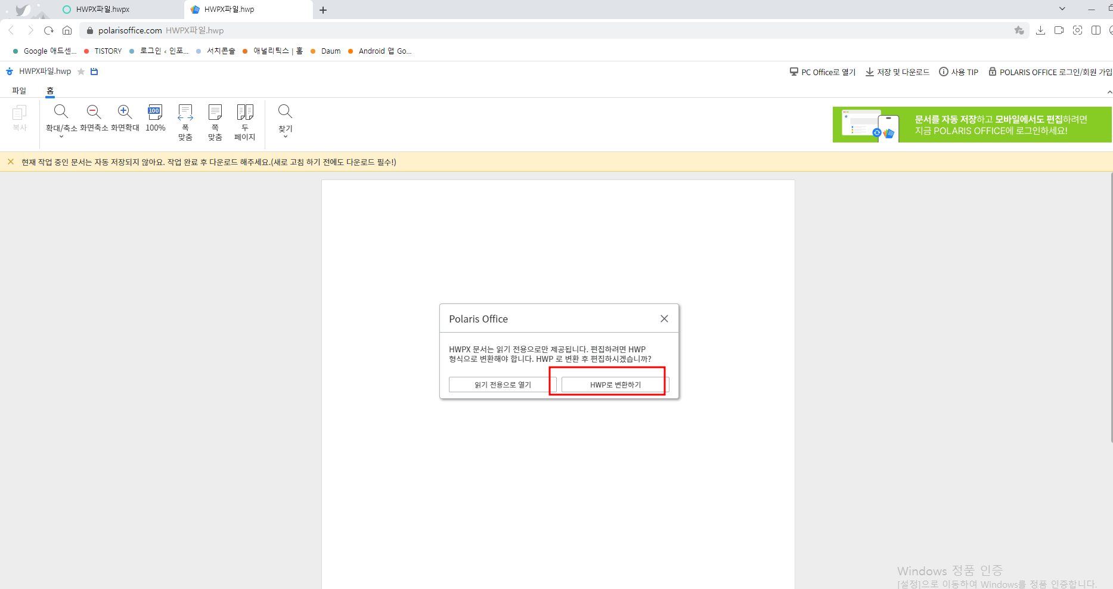Go forward in browser history
Viewport: 1113px width, 589px height.
(30, 30)
